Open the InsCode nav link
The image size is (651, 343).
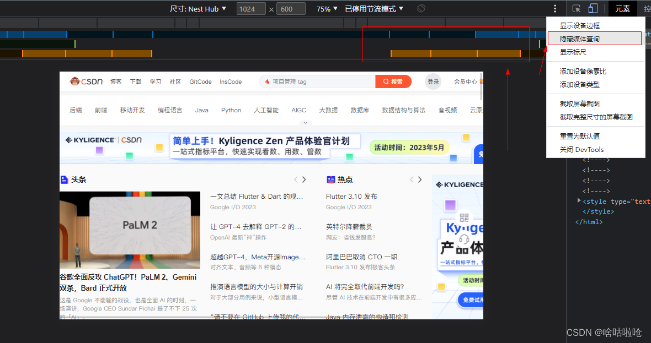tap(231, 81)
